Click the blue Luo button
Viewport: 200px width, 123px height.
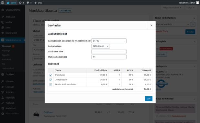click(x=149, y=98)
